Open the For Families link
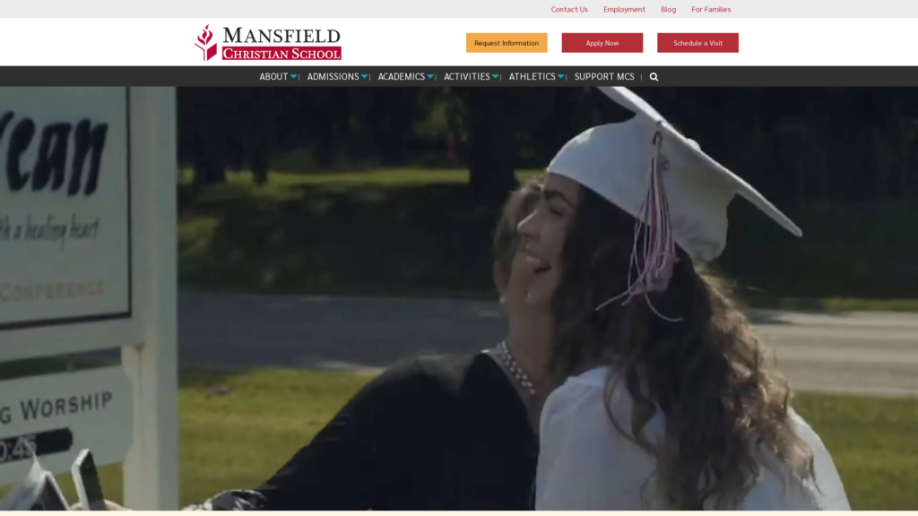The width and height of the screenshot is (918, 516). 711,9
